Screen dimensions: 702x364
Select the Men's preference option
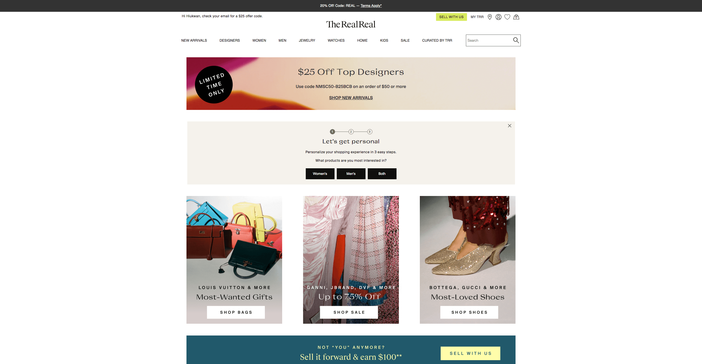point(351,174)
